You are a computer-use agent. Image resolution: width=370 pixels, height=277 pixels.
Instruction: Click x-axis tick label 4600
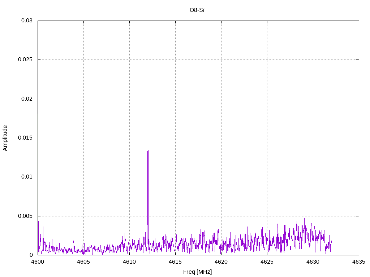coord(38,262)
